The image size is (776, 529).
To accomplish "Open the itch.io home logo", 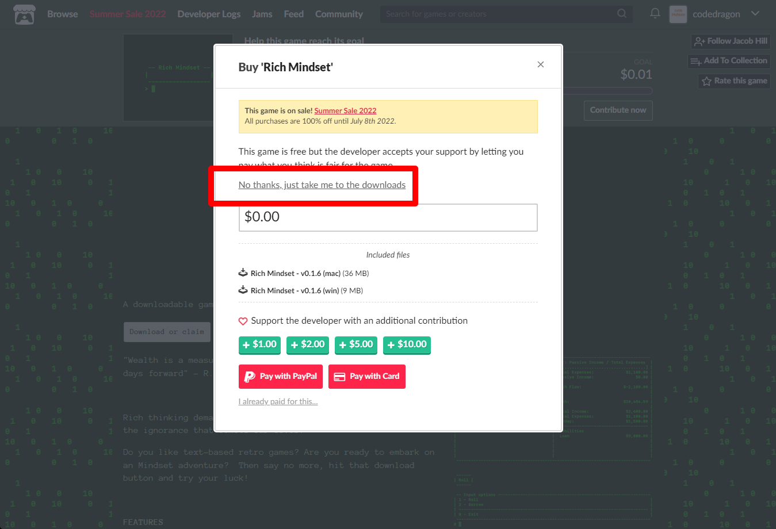I will [x=24, y=14].
